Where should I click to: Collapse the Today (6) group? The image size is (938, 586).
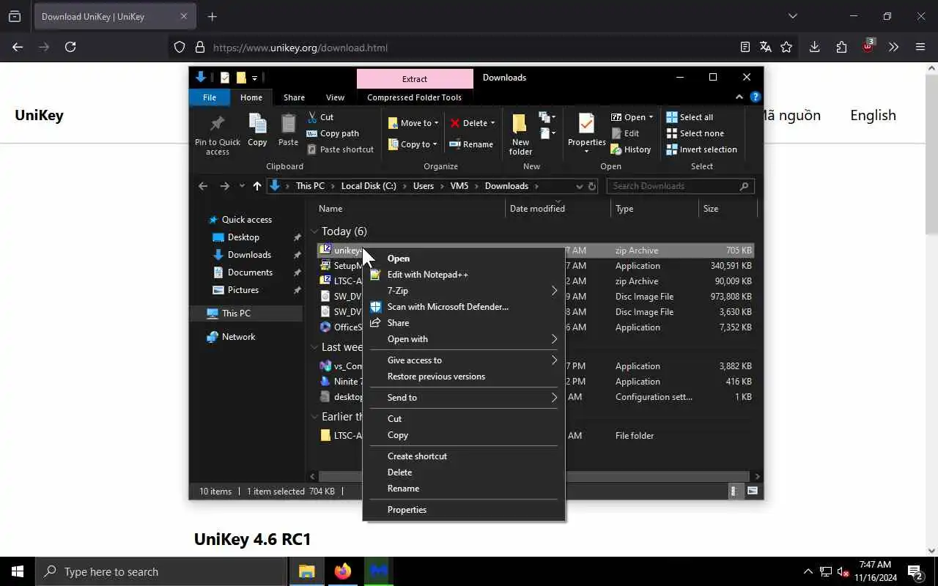pyautogui.click(x=315, y=231)
